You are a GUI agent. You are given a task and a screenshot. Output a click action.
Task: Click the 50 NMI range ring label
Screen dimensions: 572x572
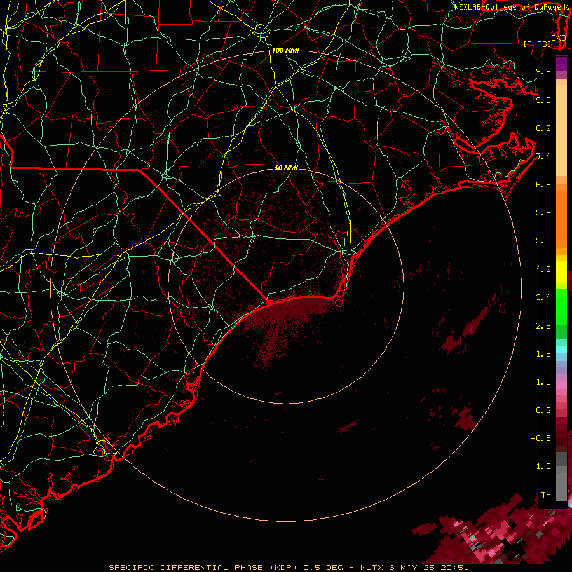[x=286, y=168]
